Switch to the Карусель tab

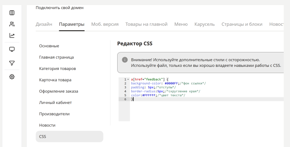pyautogui.click(x=205, y=24)
